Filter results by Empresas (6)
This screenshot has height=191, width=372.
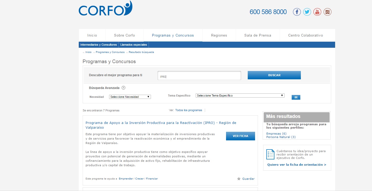tap(276, 134)
